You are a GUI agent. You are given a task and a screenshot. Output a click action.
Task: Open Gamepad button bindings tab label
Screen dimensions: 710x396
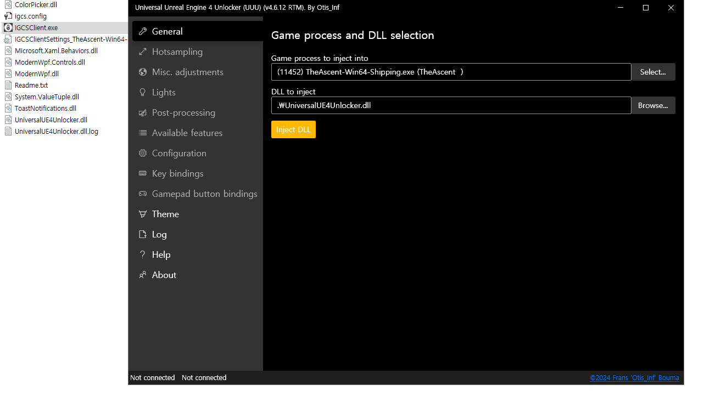click(x=205, y=194)
